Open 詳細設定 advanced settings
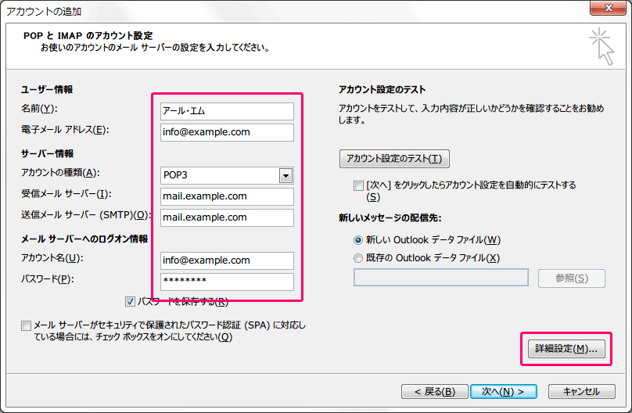 pyautogui.click(x=566, y=349)
